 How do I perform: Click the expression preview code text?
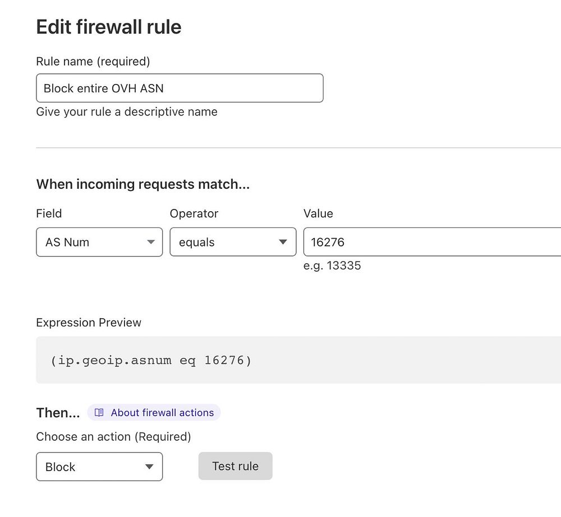(x=151, y=360)
